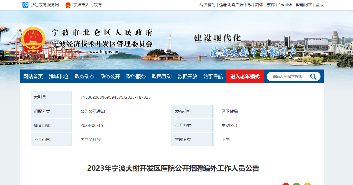Click the 宁波市北仑区人民政府 banner title

(102, 33)
